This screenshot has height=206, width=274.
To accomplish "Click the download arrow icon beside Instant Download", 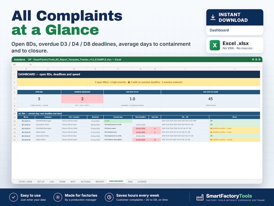I will [x=213, y=18].
